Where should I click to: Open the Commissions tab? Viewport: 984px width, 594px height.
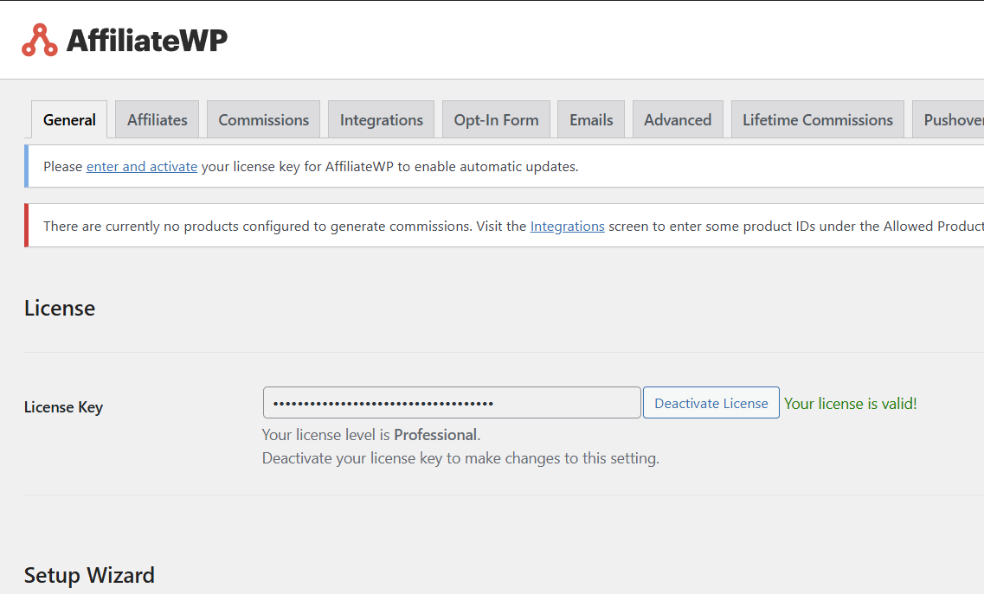point(264,119)
